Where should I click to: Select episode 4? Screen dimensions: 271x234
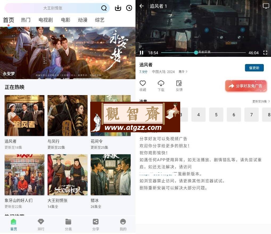pyautogui.click(x=198, y=115)
